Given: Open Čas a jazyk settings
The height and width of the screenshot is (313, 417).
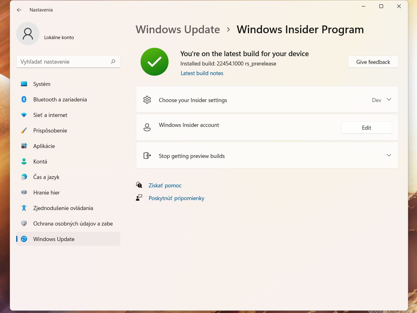Looking at the screenshot, I should (68, 177).
